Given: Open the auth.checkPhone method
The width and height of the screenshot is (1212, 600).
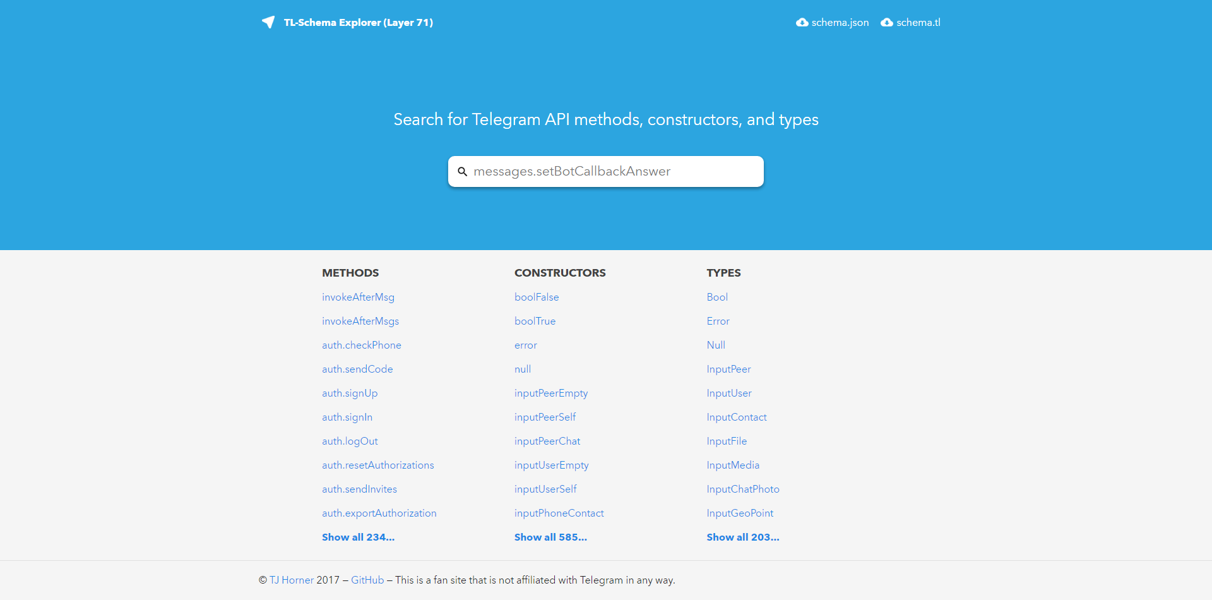Looking at the screenshot, I should (362, 345).
